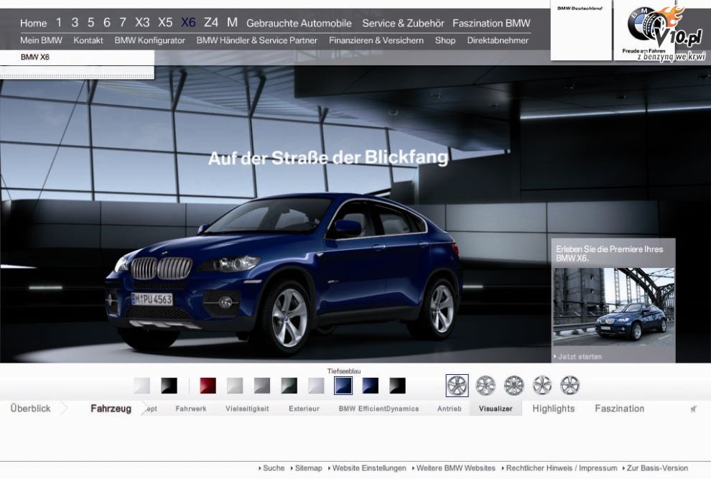This screenshot has height=479, width=711.
Task: Open the X6 premiere bridge thumbnail
Action: pos(613,307)
